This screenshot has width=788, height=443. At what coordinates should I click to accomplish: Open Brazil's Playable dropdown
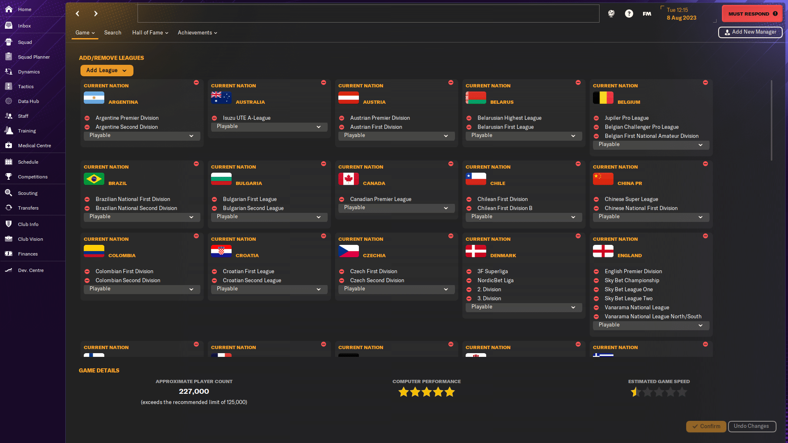[x=142, y=217]
